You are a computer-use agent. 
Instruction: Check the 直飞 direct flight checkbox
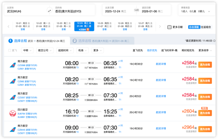tap(9, 50)
